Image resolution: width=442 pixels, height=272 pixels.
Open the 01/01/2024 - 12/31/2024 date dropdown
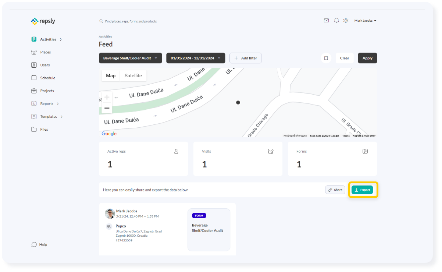pyautogui.click(x=196, y=58)
